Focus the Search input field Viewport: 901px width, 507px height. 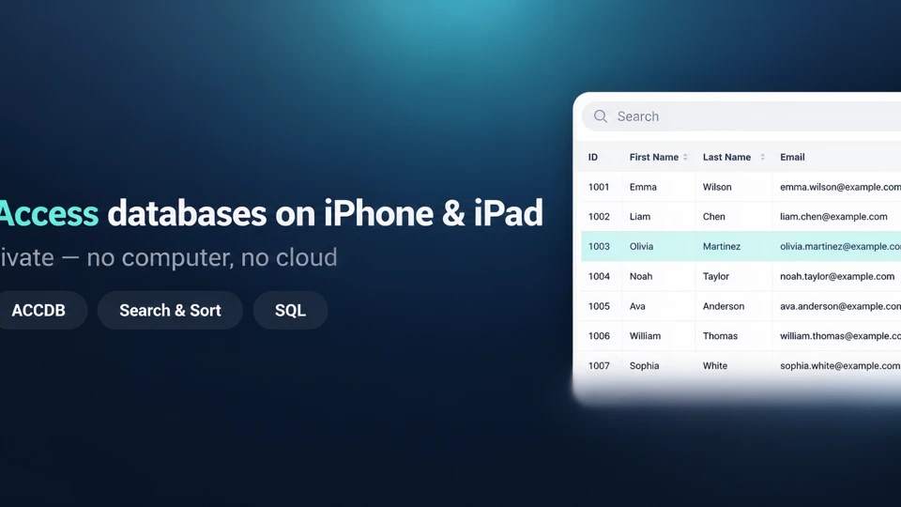(741, 116)
